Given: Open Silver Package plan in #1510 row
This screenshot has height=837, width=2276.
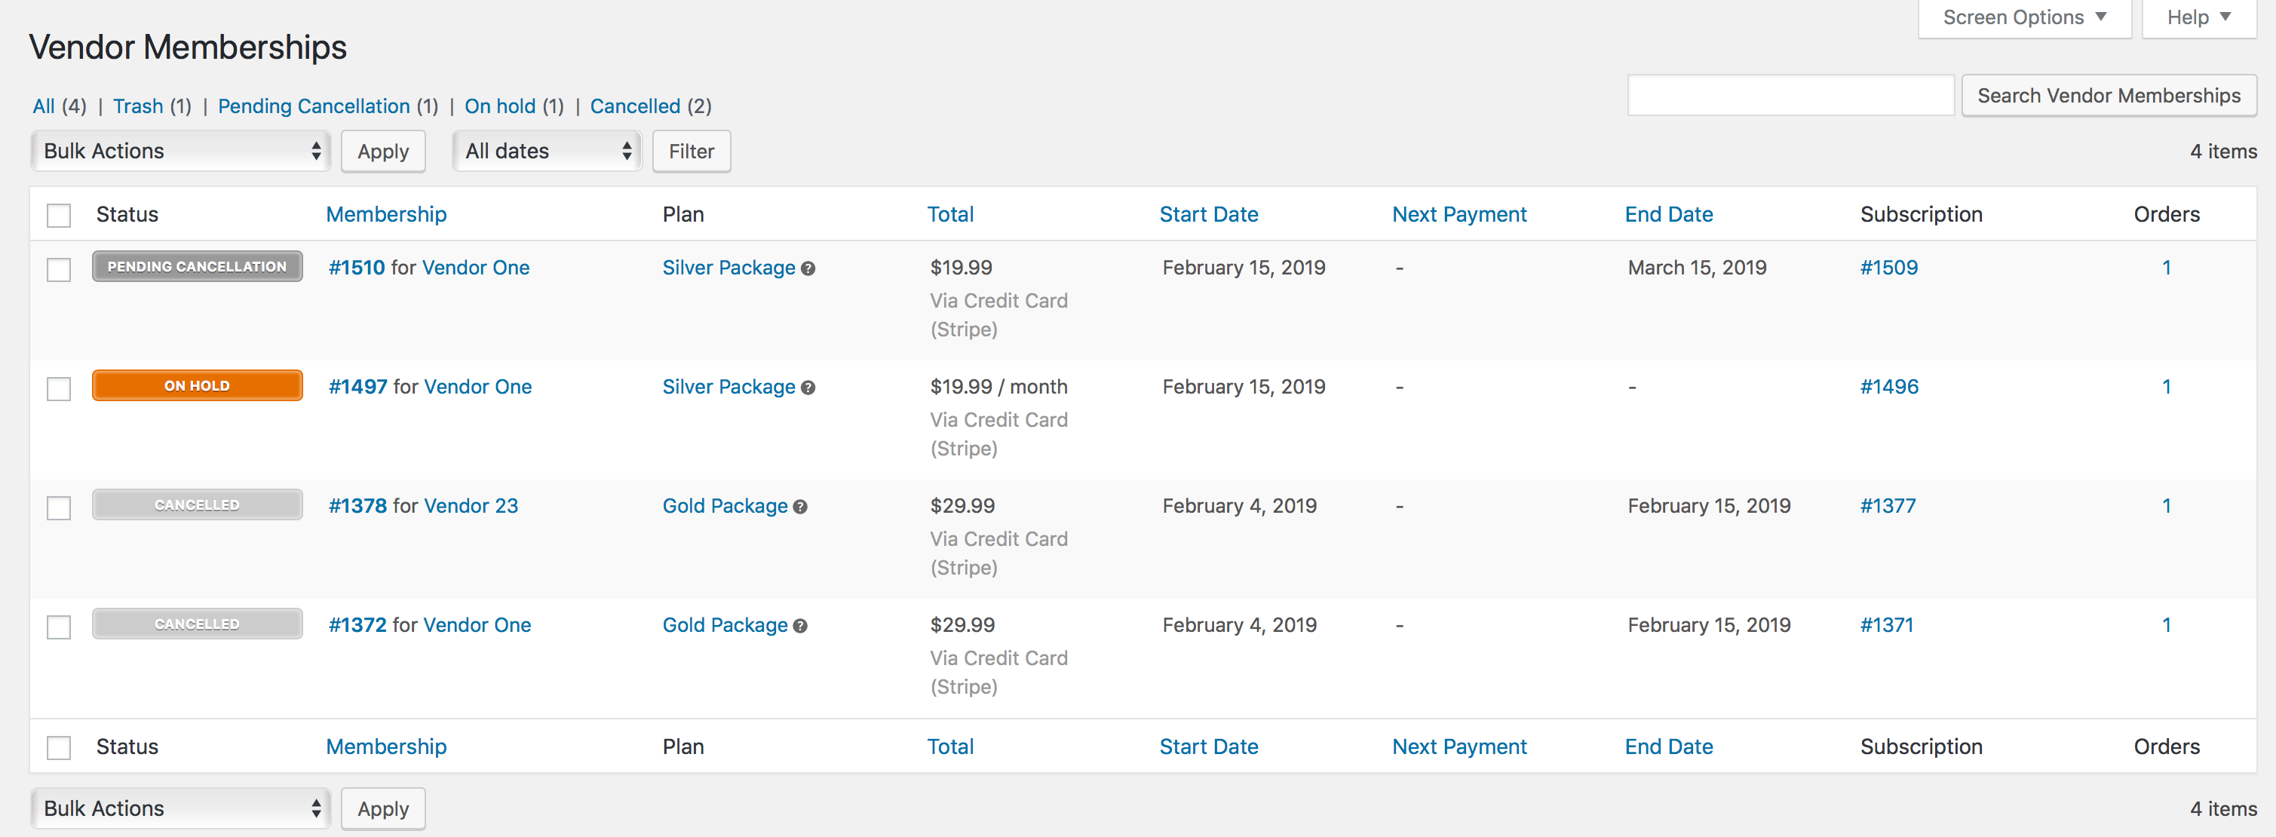Looking at the screenshot, I should 729,268.
